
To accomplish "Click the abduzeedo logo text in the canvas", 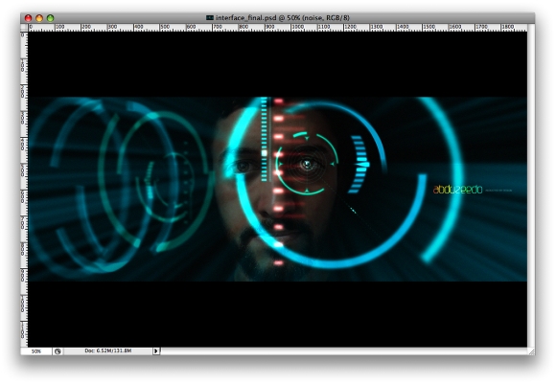I will pos(458,190).
